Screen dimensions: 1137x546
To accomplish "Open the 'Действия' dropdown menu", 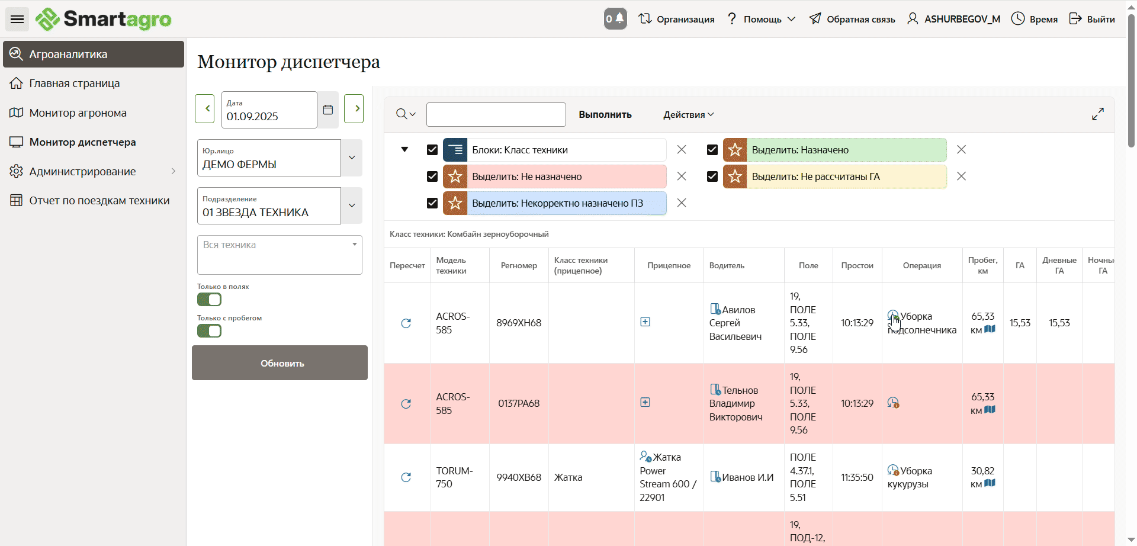I will (x=688, y=115).
